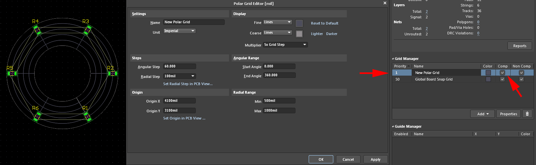This screenshot has height=165, width=536.
Task: Click Set Radial Step in PCB View link
Action: 188,84
